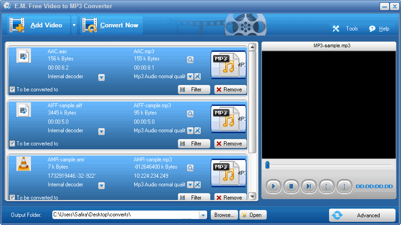Open the Help menu

click(379, 29)
